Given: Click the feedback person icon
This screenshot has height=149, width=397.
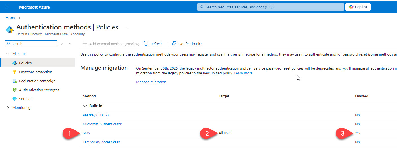Looking at the screenshot, I should pos(174,44).
